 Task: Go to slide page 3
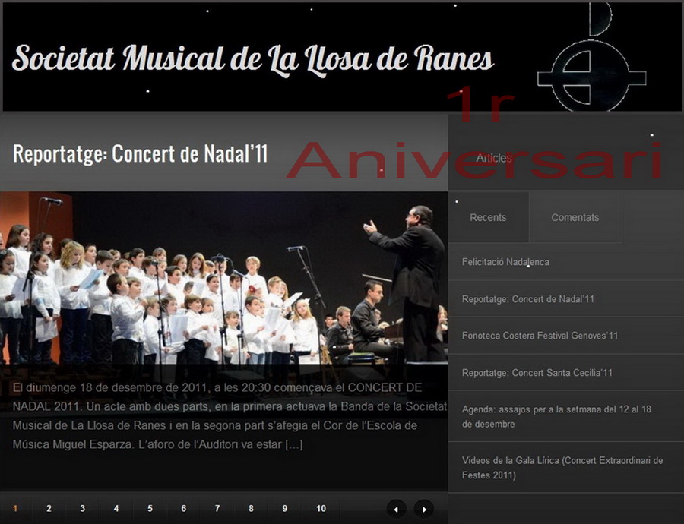pyautogui.click(x=82, y=508)
